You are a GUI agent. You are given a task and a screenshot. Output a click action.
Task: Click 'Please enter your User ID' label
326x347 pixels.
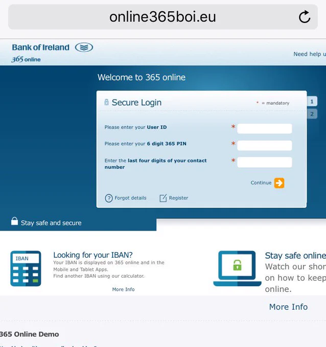[135, 127]
